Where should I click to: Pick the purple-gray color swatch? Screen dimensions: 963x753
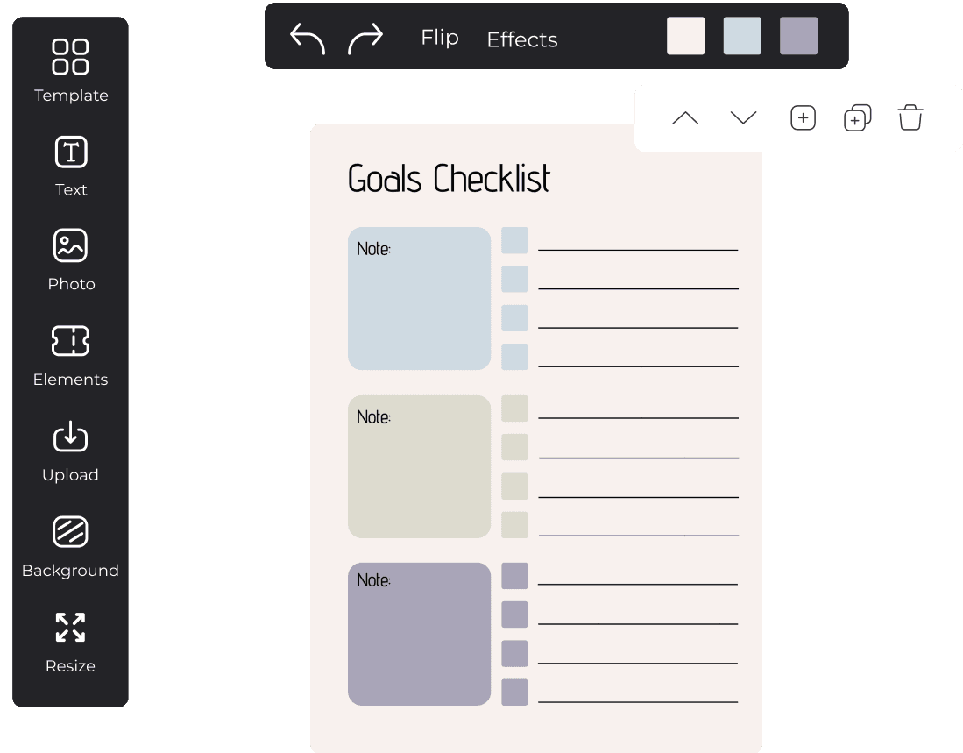coord(798,36)
